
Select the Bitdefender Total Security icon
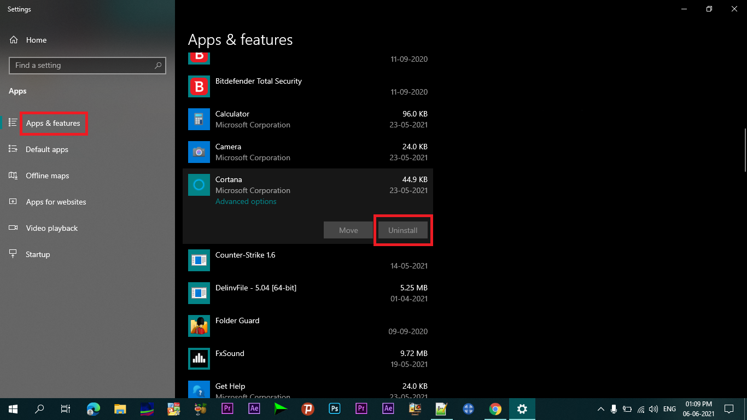click(x=199, y=86)
